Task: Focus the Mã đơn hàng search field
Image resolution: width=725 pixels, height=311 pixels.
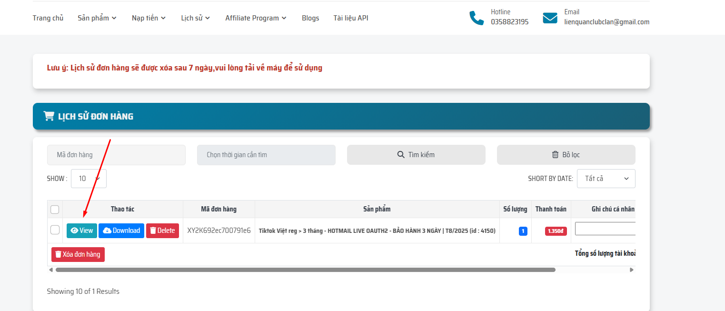Action: [x=116, y=155]
